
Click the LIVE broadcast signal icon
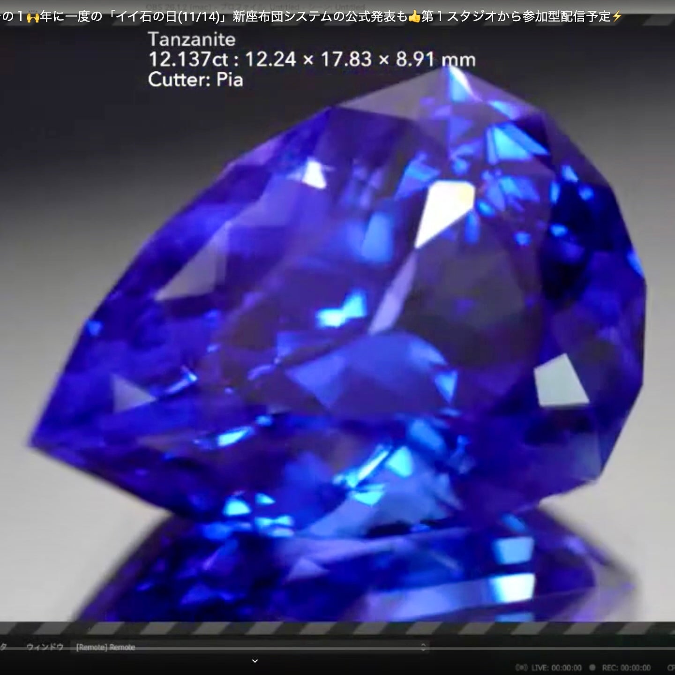click(x=521, y=667)
